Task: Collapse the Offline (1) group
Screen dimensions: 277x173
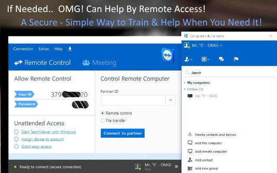Action: click(x=185, y=89)
